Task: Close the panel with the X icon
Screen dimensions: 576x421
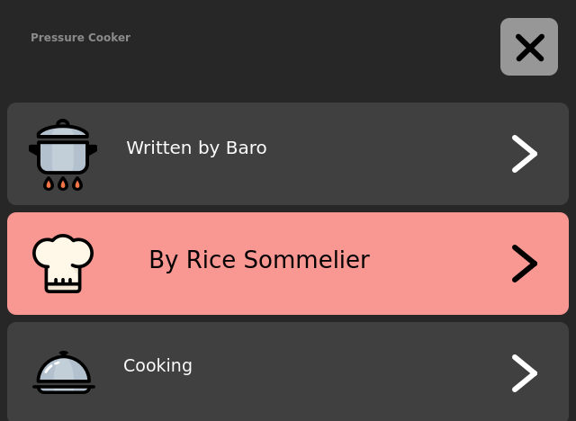Action: pos(529,47)
